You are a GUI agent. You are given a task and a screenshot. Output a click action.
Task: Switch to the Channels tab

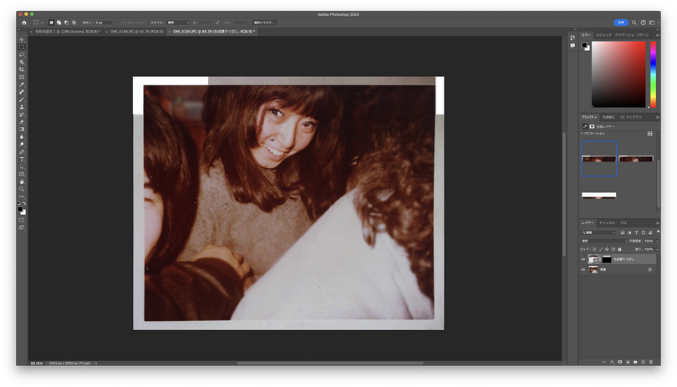(x=607, y=223)
